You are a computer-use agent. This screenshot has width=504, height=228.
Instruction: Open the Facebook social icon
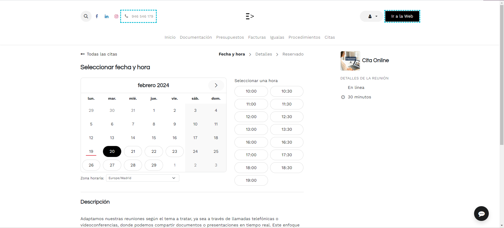[97, 16]
